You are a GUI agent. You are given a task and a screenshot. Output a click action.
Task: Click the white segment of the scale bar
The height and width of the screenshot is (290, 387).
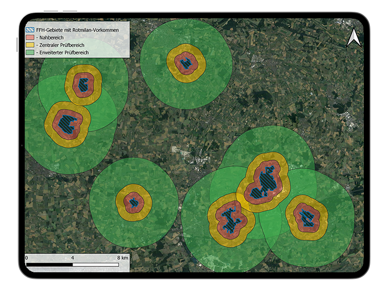tap(97, 265)
